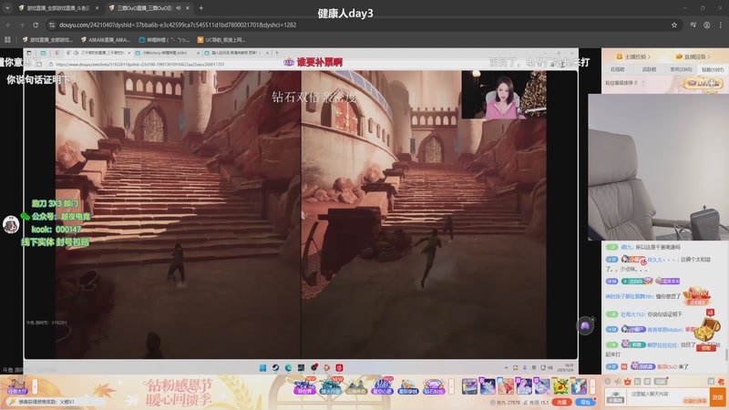
Task: Open the 钻石粉丝 gift icon
Action: (x=434, y=385)
